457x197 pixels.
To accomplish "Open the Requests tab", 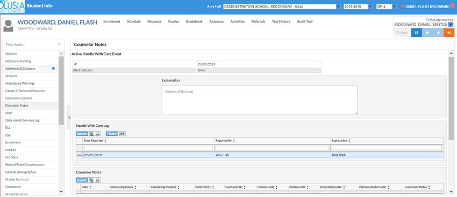I will point(154,21).
